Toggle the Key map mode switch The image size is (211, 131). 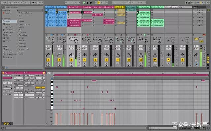coord(193,3)
